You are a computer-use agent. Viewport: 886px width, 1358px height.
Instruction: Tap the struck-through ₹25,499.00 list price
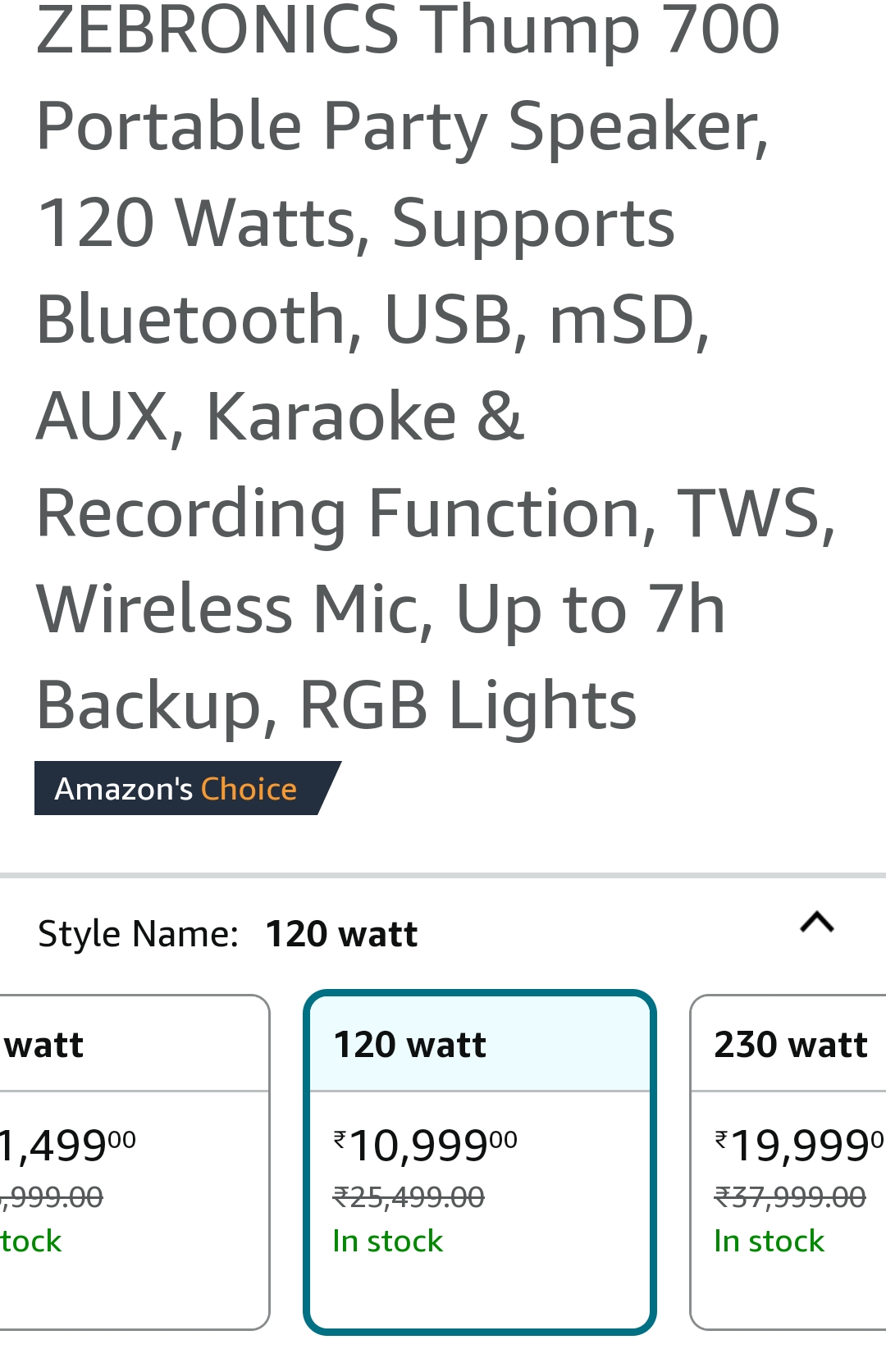point(409,1197)
